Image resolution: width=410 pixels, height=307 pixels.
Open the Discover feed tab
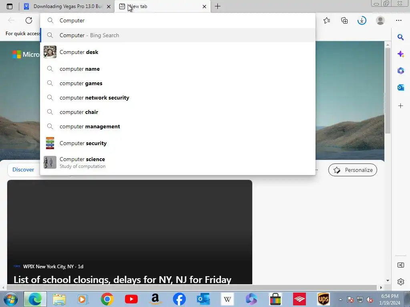coord(23,169)
